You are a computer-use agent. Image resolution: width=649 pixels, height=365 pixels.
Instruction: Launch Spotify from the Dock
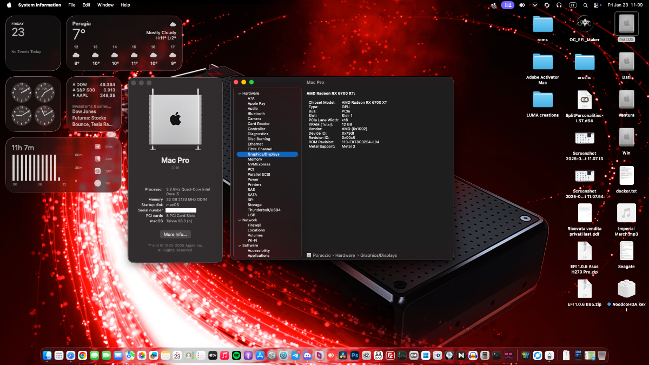click(236, 356)
